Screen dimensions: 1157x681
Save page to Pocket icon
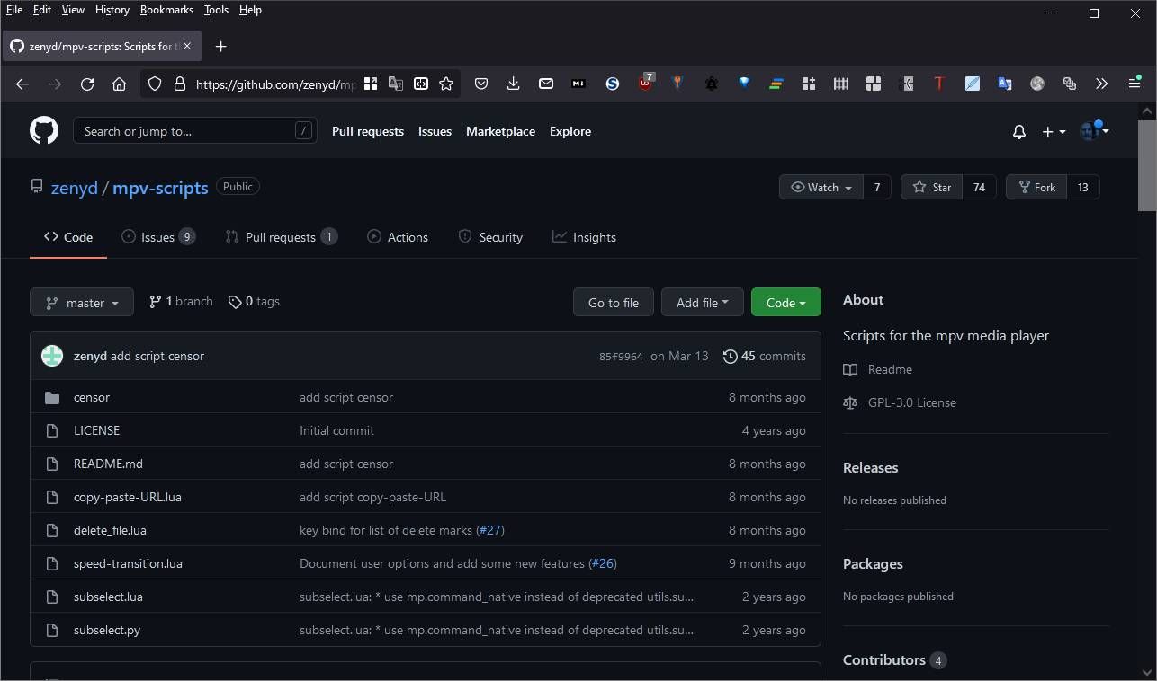481,84
